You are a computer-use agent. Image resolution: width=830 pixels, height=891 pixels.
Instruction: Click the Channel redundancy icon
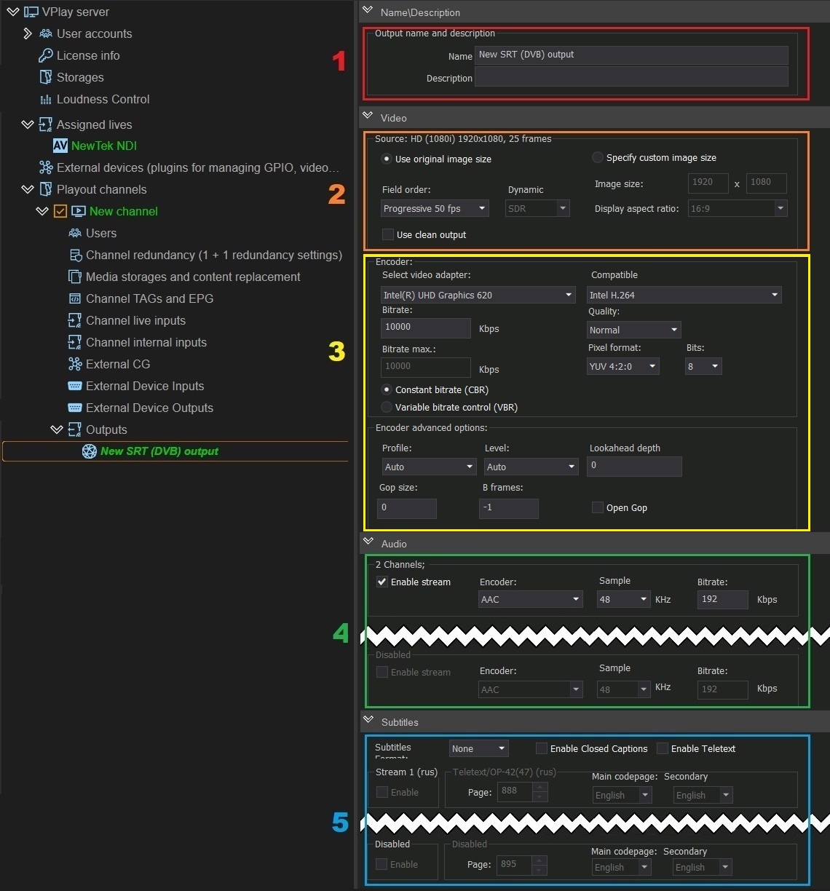[x=75, y=255]
